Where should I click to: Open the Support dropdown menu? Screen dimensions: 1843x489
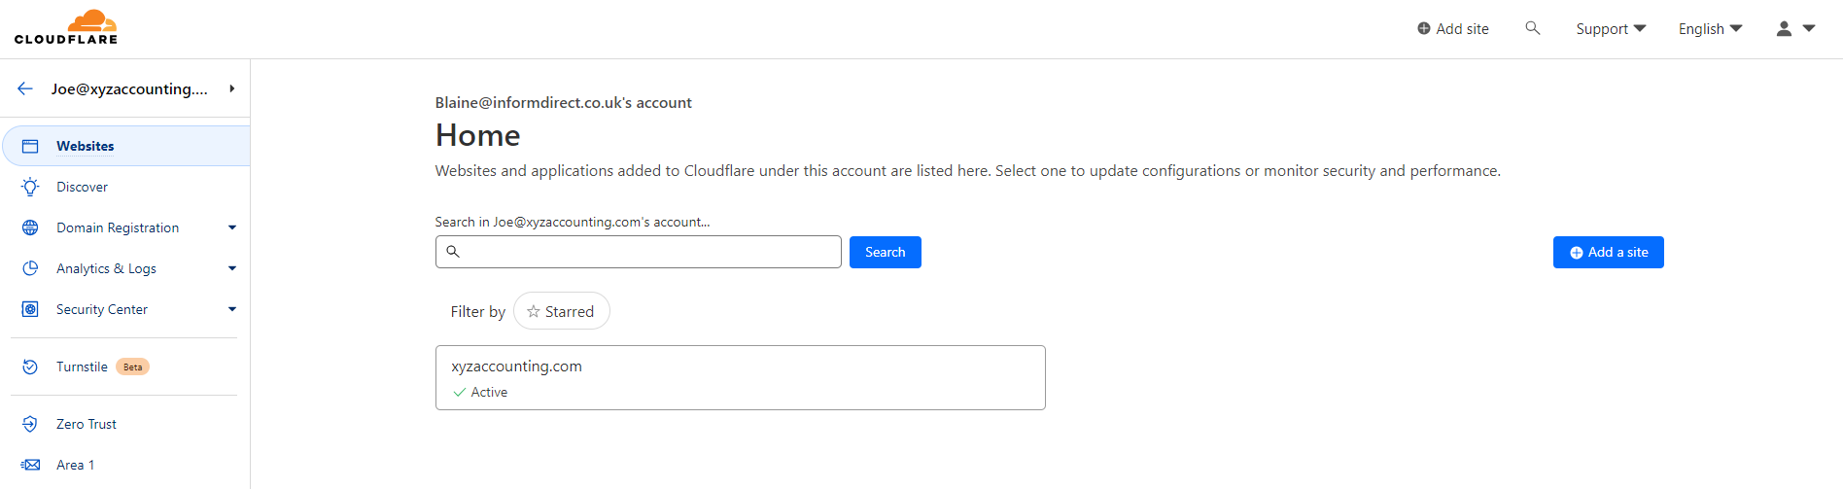[1611, 28]
